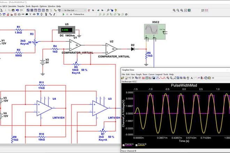The image size is (230, 153).
Task: Toggle the Grapher show legend icon
Action: click(x=147, y=78)
